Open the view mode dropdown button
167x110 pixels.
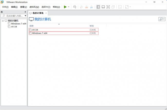[162, 19]
